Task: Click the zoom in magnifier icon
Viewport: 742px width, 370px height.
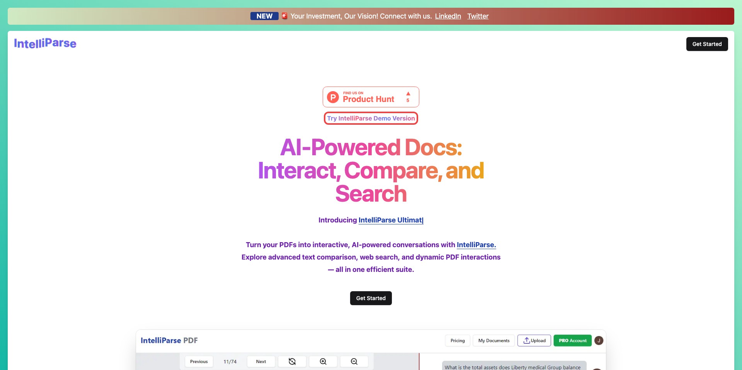Action: [x=323, y=362]
